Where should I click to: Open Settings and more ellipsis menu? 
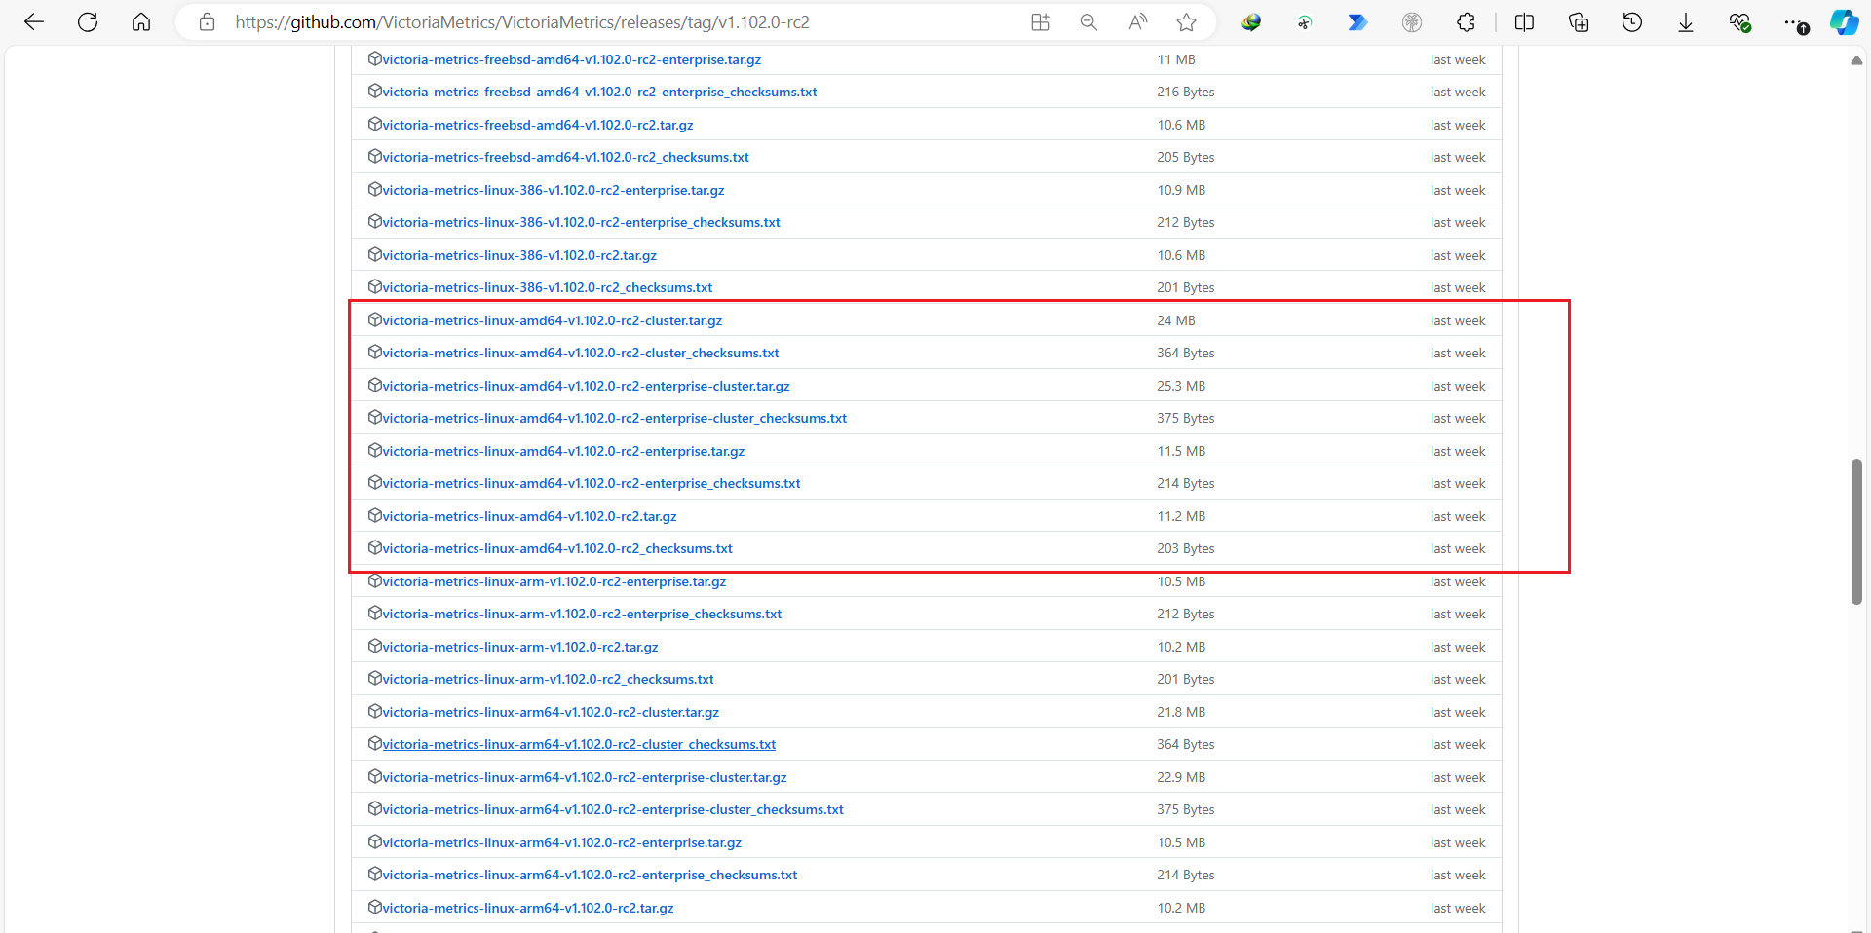click(x=1795, y=22)
